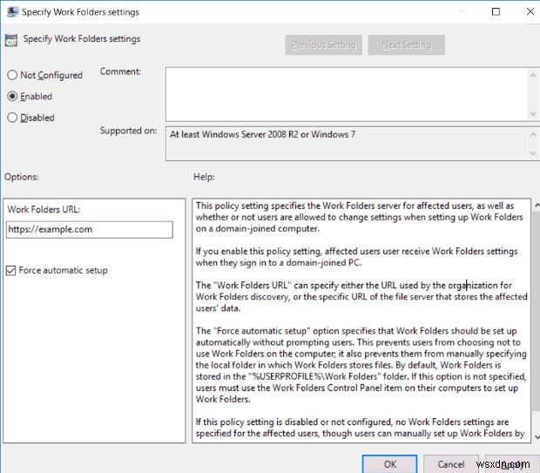Click the window title bar app icon

[12, 11]
